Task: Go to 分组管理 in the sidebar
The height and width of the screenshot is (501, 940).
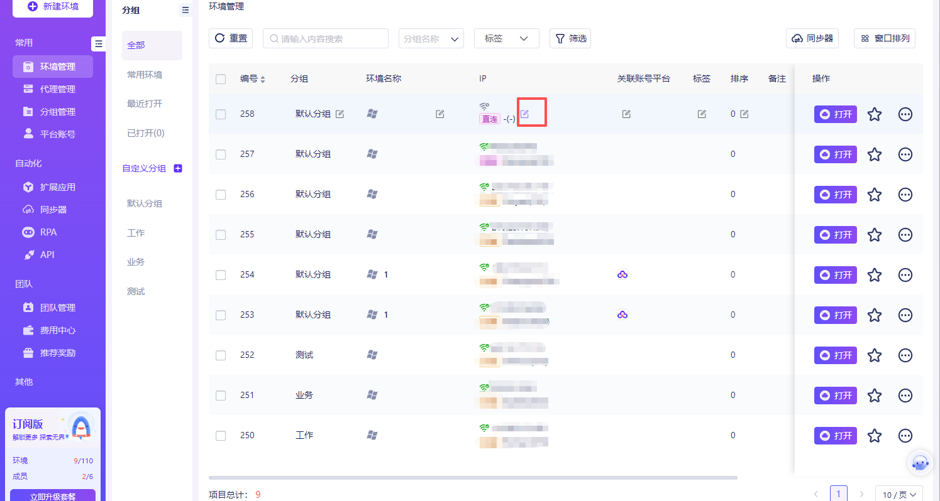Action: tap(53, 112)
